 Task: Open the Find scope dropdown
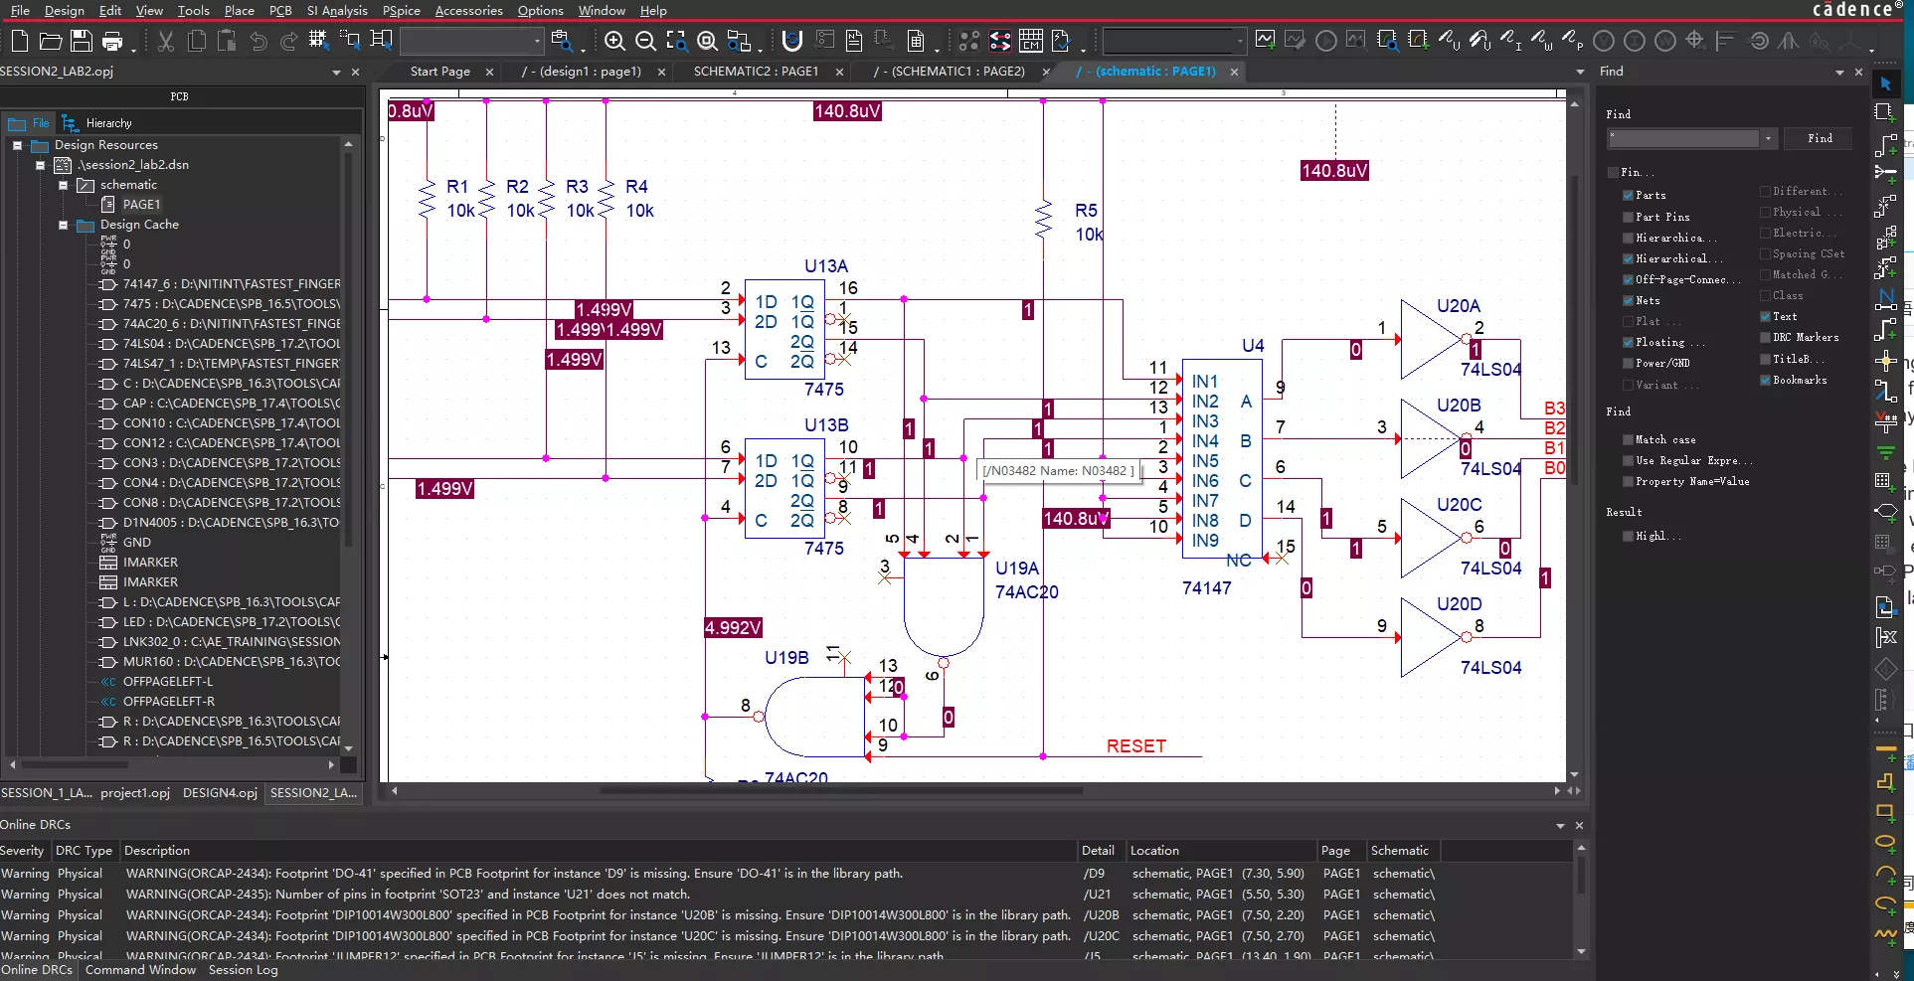coord(1770,139)
